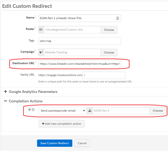168x152 pixels.
Task: Click the Destination URL input field
Action: coord(80,64)
